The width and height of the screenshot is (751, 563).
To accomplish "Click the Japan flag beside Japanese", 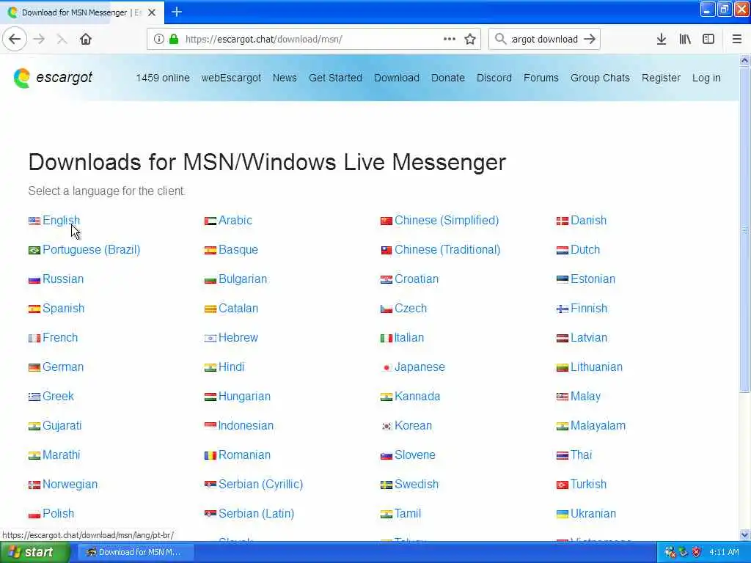I will [x=386, y=368].
